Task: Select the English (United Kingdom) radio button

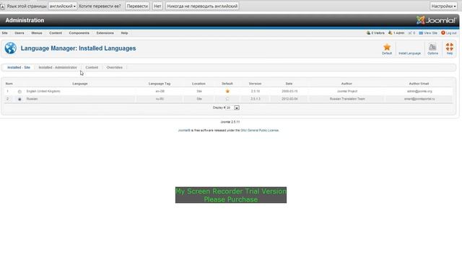Action: pos(19,92)
